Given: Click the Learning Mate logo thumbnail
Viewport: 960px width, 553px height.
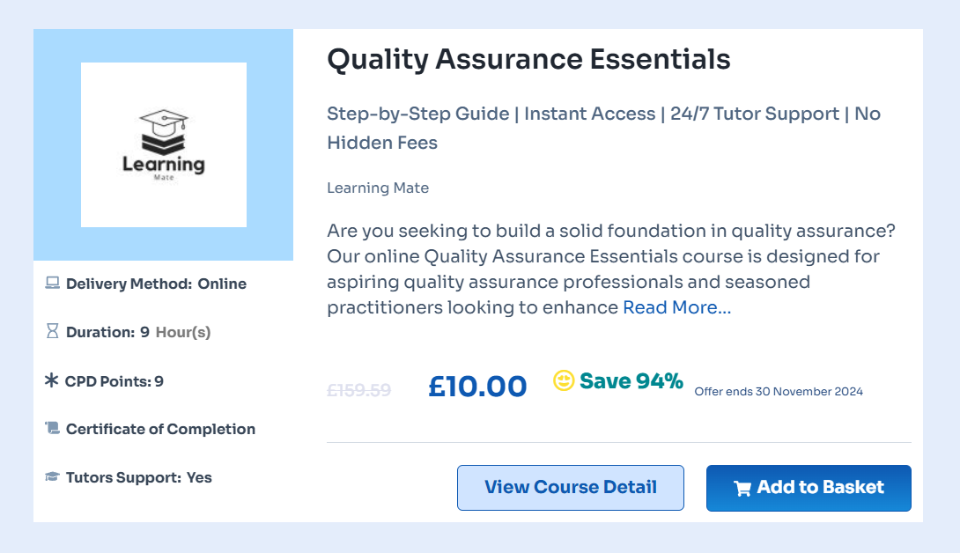Looking at the screenshot, I should point(164,144).
